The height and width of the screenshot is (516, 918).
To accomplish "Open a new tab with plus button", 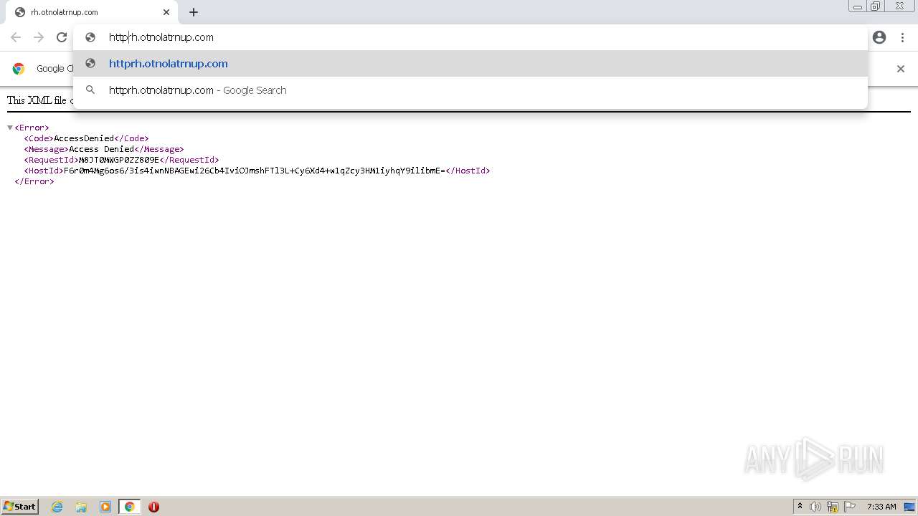I will pyautogui.click(x=194, y=12).
